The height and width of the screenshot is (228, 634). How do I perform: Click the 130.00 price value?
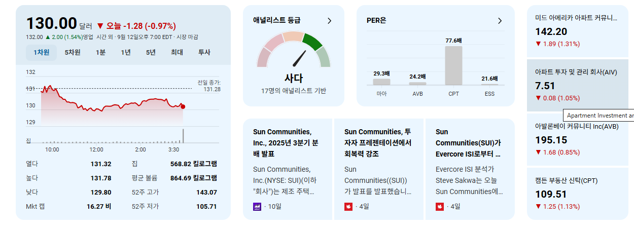pos(51,23)
